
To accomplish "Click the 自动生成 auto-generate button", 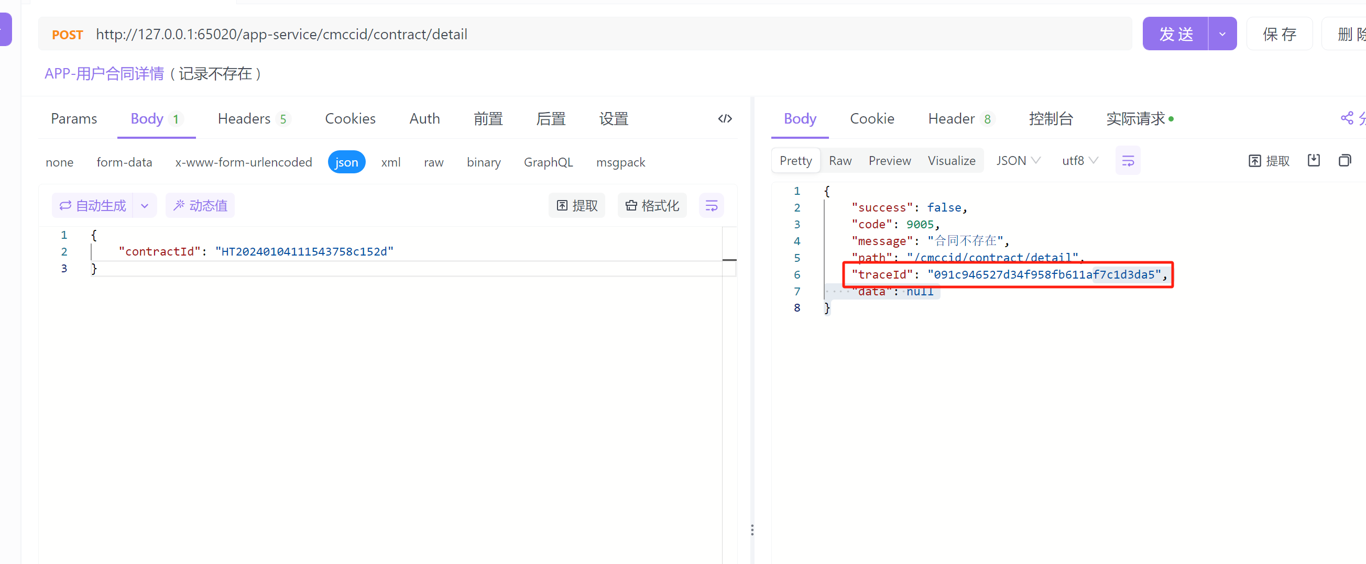I will (x=93, y=205).
